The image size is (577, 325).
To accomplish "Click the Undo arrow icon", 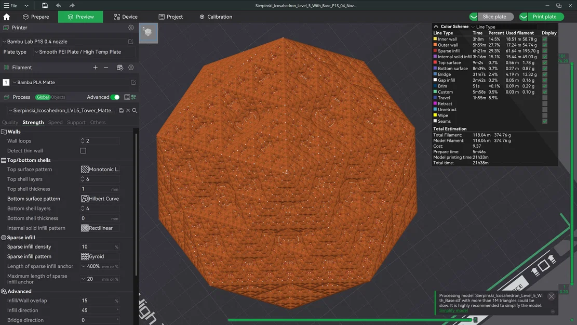I will click(58, 6).
